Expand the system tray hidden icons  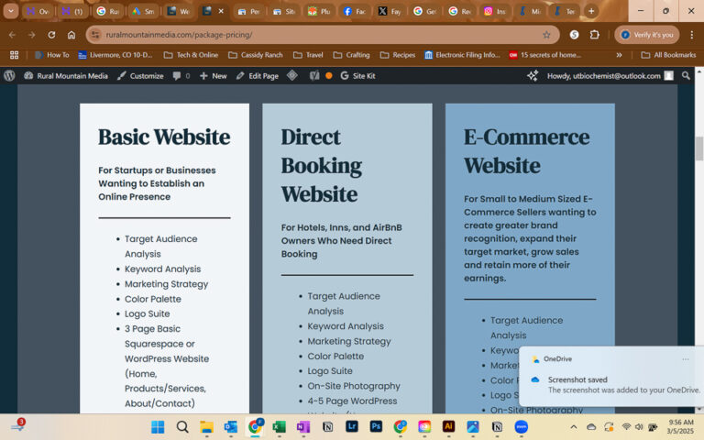(574, 426)
